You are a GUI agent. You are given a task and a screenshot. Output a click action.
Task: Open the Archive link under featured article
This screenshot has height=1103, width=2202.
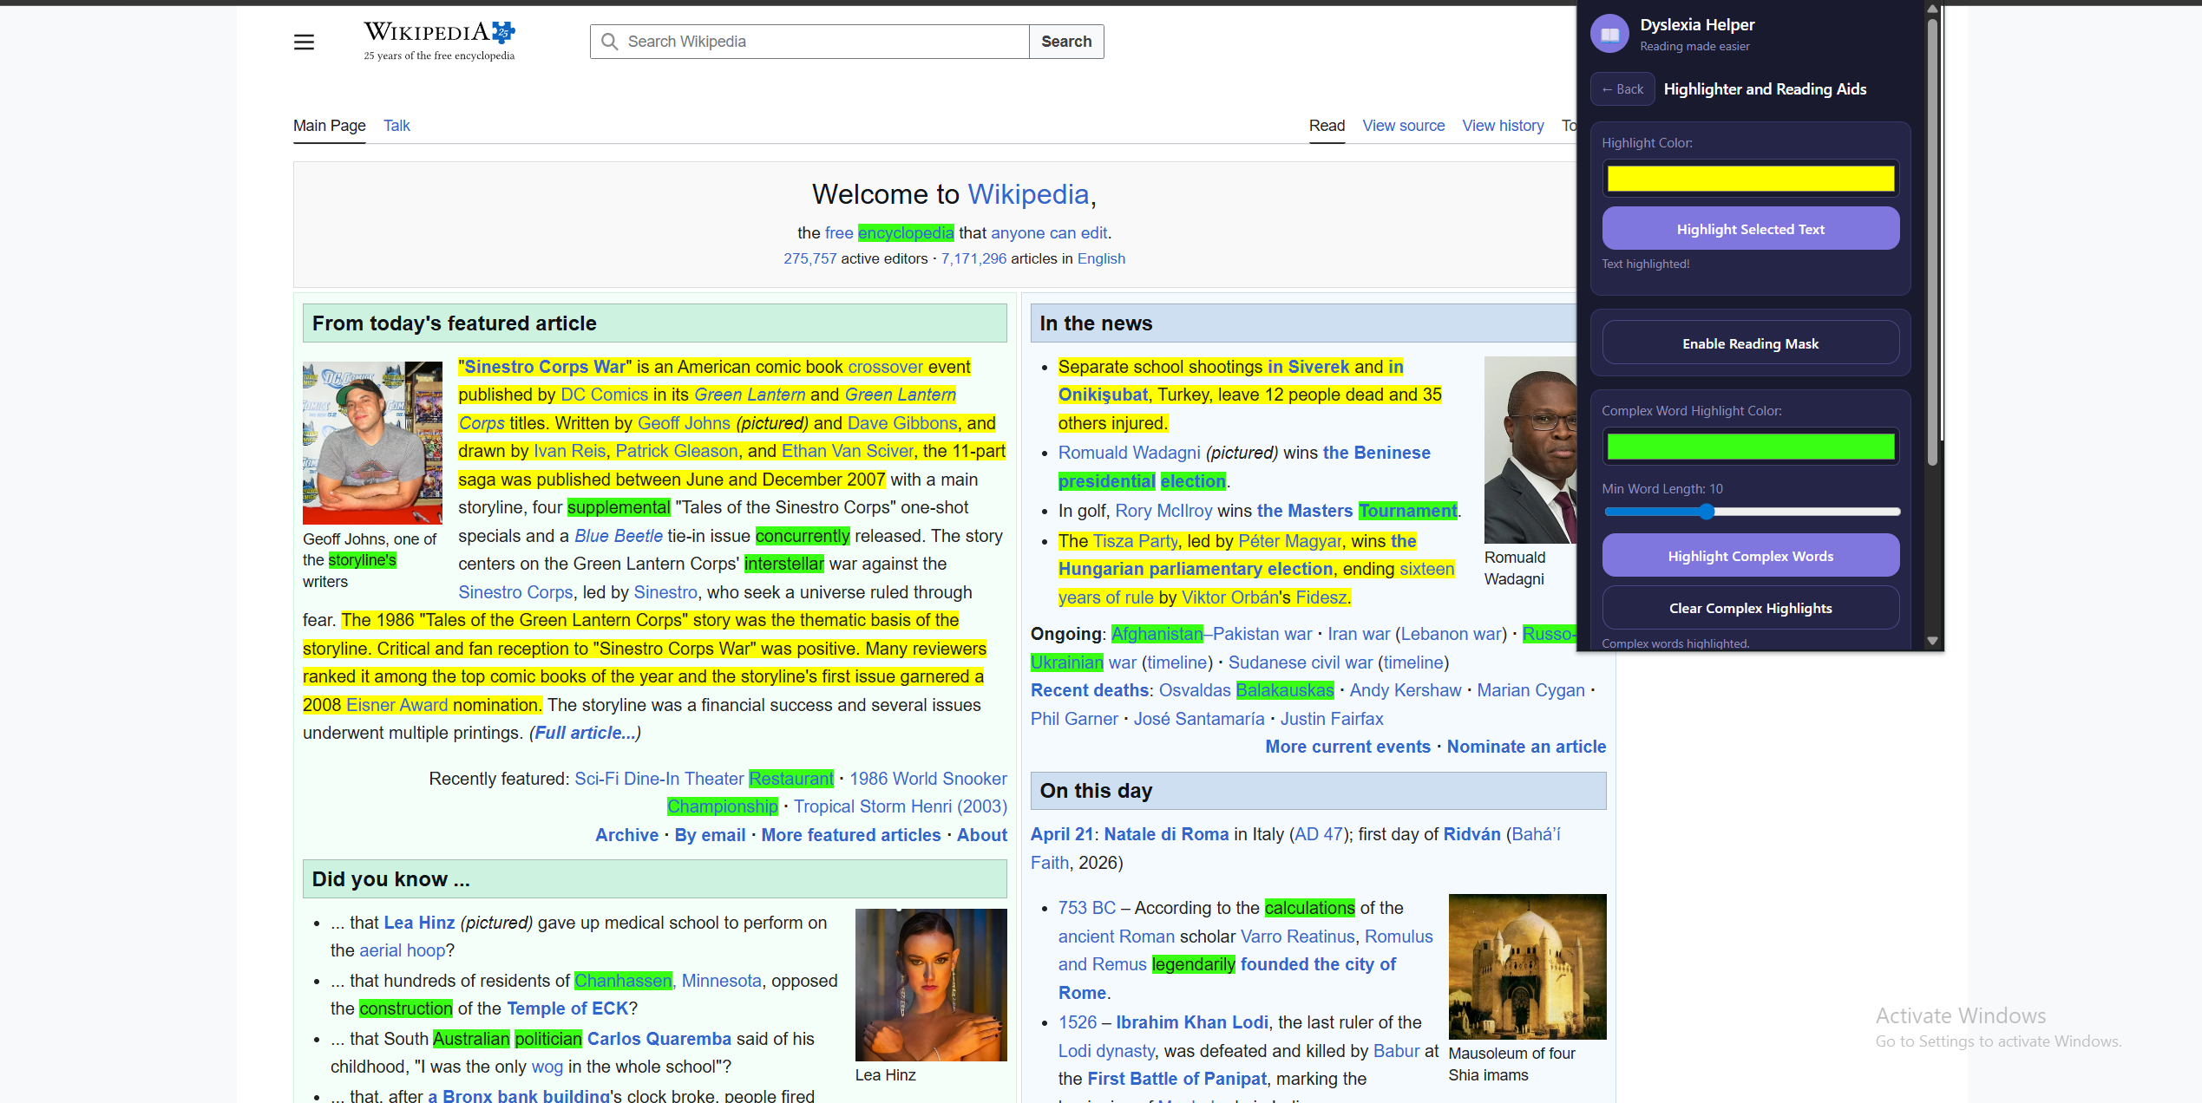[x=626, y=835]
